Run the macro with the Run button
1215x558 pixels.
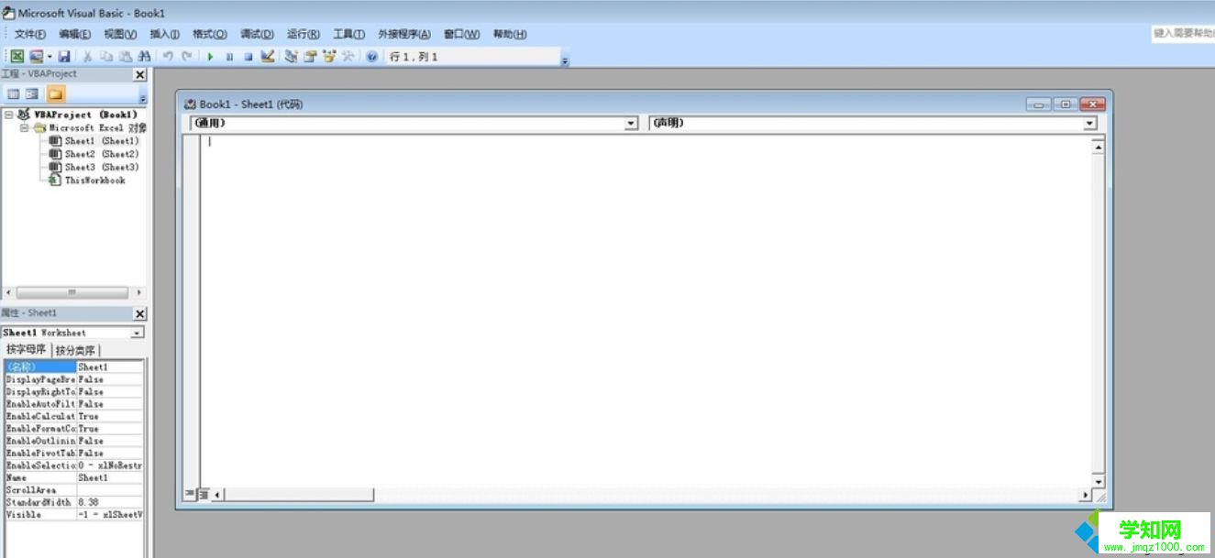click(210, 56)
